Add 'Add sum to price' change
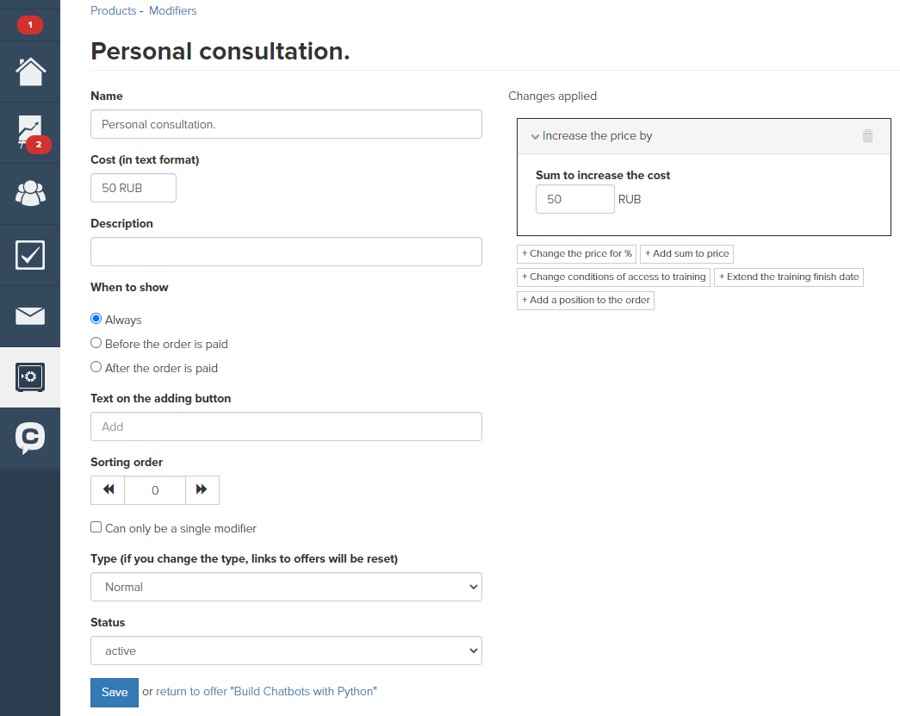The height and width of the screenshot is (716, 900). [x=686, y=254]
